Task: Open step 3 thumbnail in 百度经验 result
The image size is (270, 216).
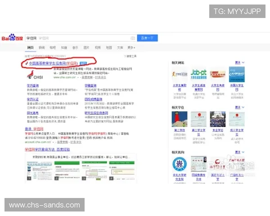Action: [x=94, y=171]
